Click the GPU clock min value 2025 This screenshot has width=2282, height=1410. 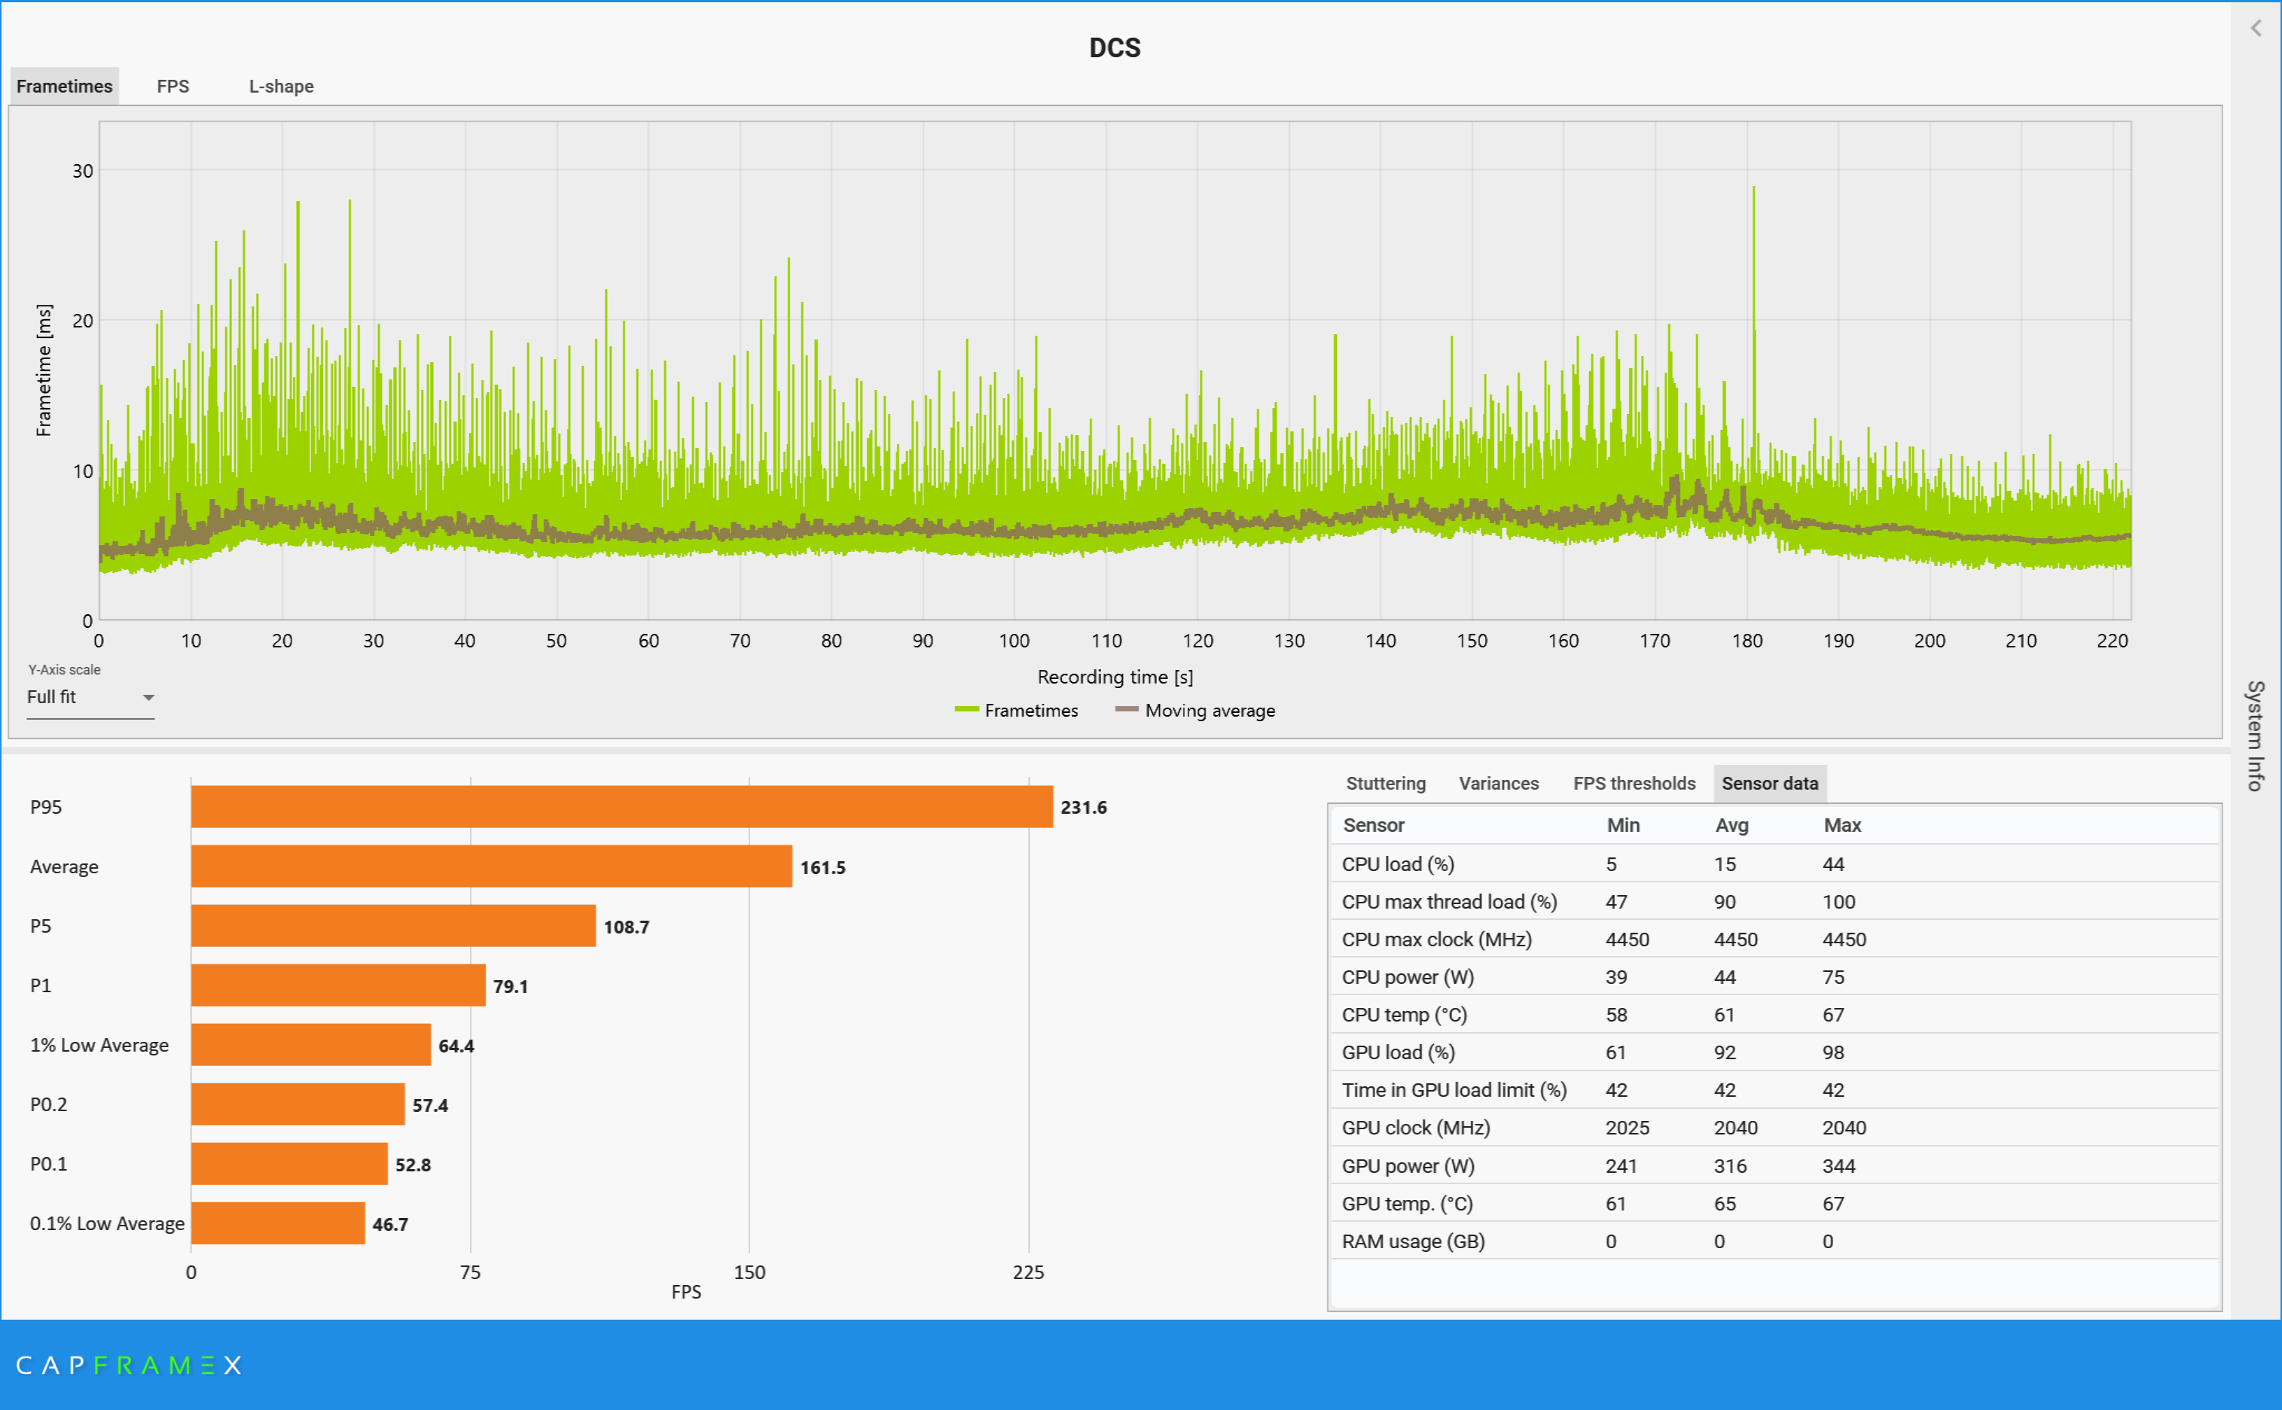[x=1627, y=1128]
